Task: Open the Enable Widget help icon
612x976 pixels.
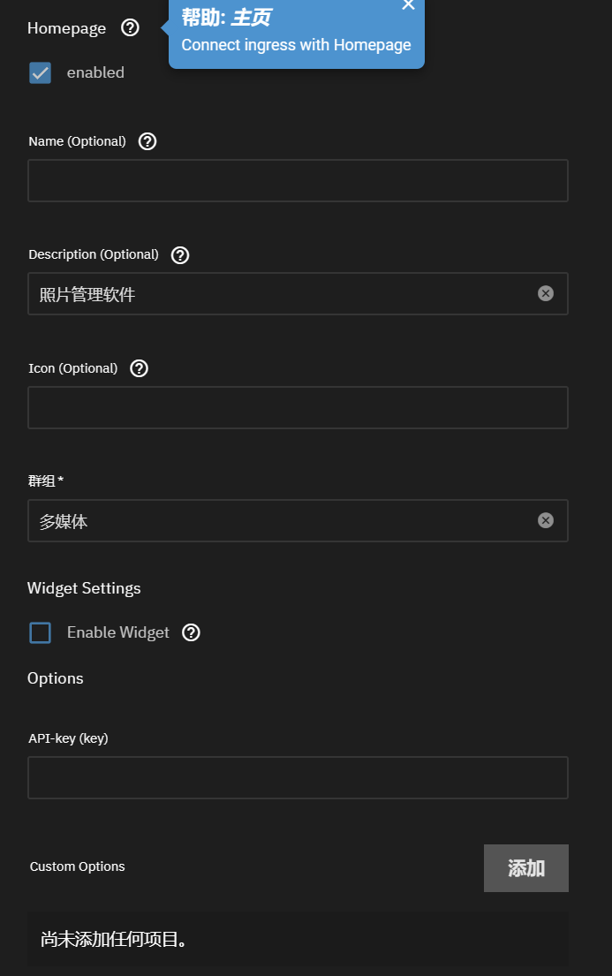Action: tap(191, 632)
